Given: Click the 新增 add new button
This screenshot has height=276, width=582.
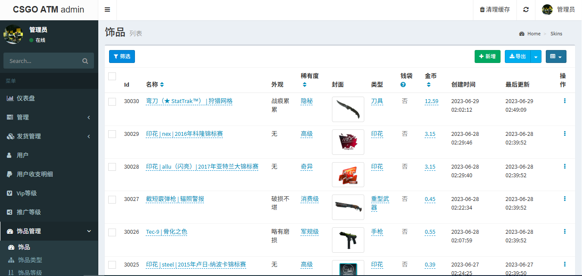Looking at the screenshot, I should pyautogui.click(x=488, y=56).
